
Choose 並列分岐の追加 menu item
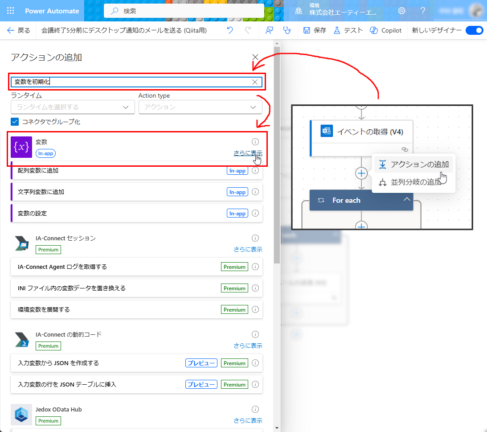413,182
